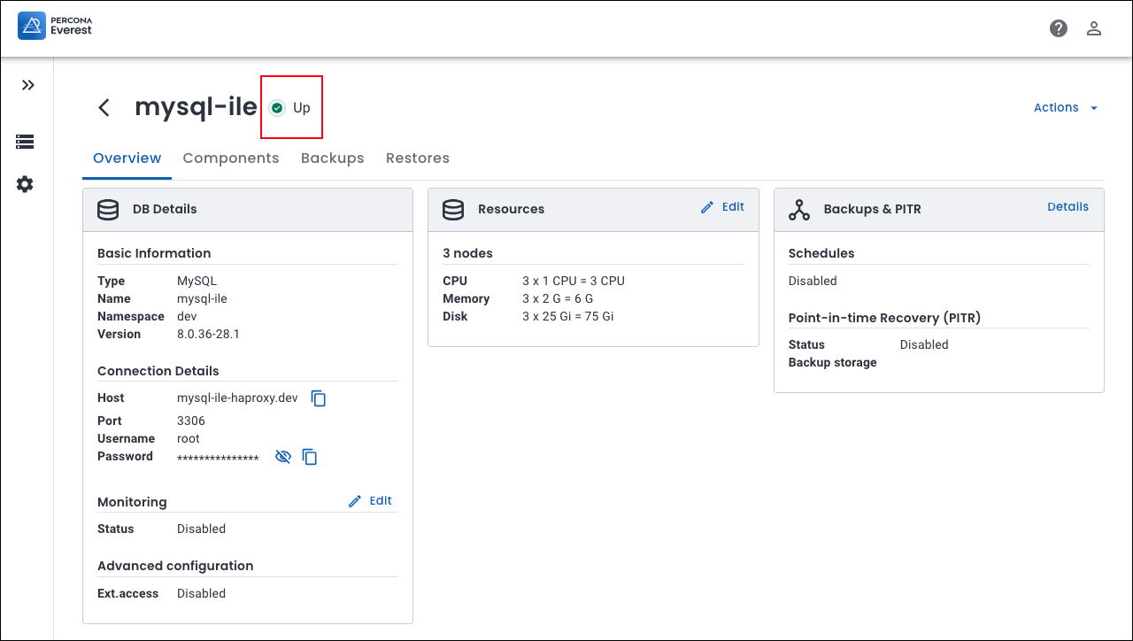
Task: Switch to the Backups tab
Action: coord(332,158)
